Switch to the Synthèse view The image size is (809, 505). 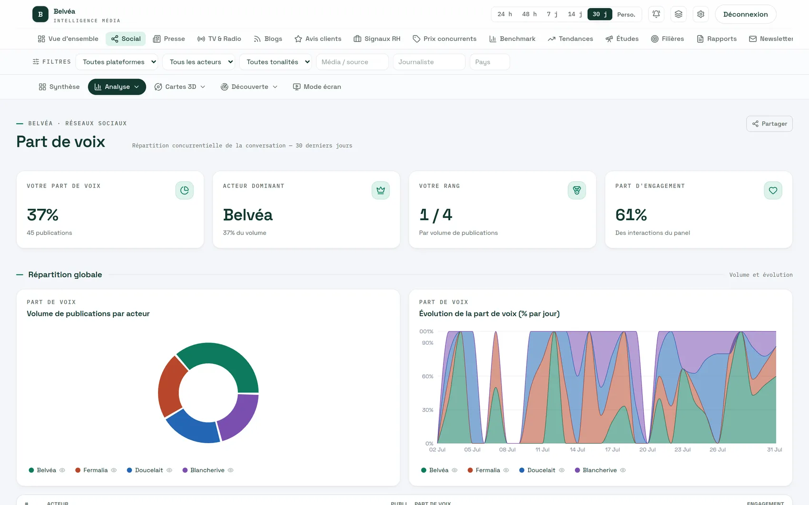point(59,87)
